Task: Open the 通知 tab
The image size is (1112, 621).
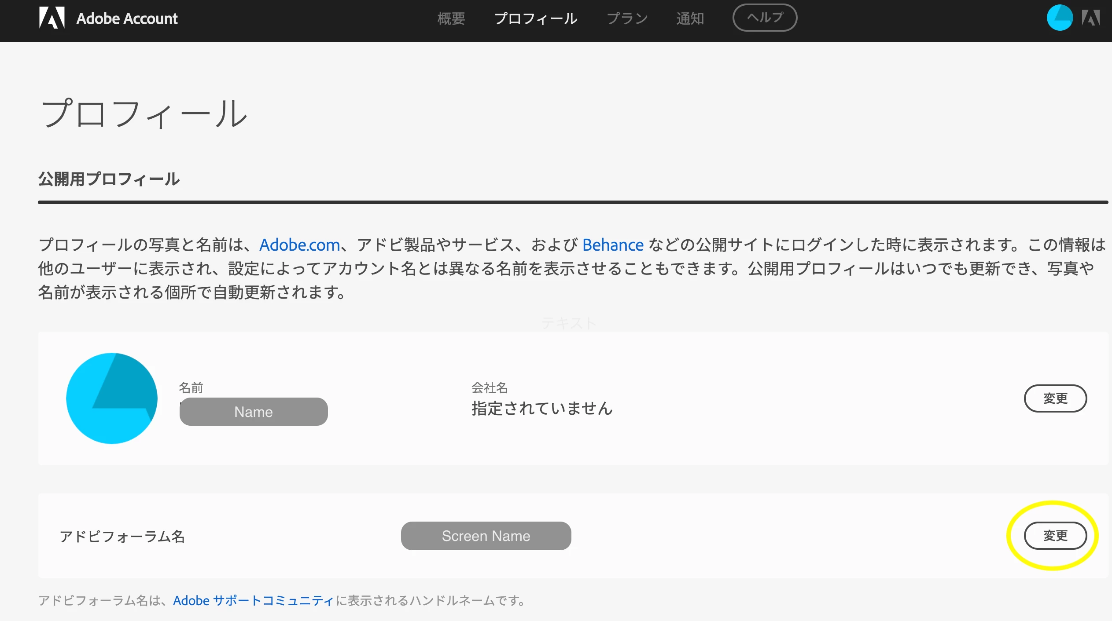Action: pos(690,18)
